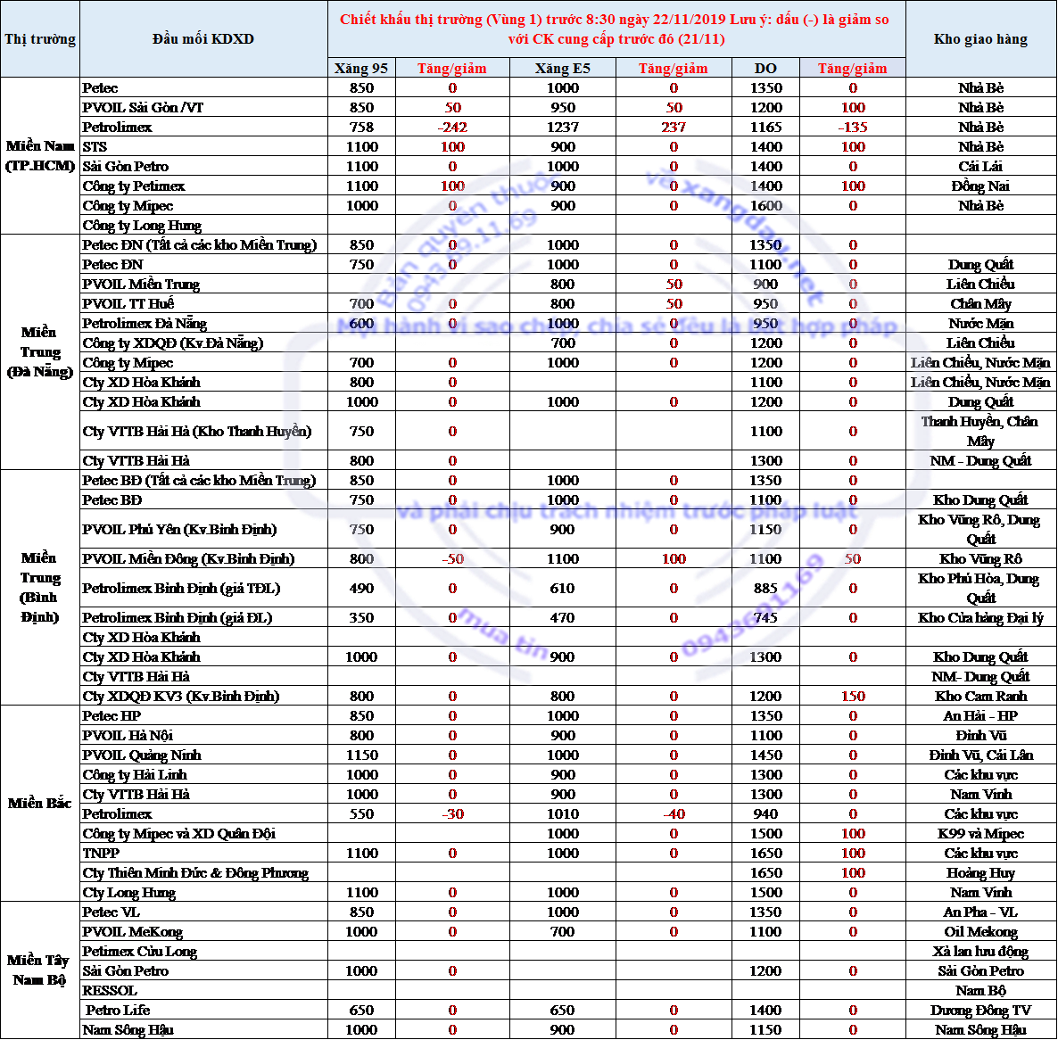Click the '-40' Xăng E5 change value

pos(674,814)
